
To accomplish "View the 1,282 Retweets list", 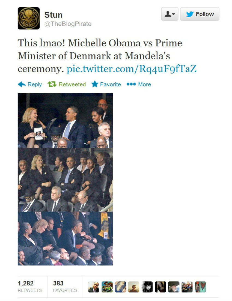I will click(29, 286).
